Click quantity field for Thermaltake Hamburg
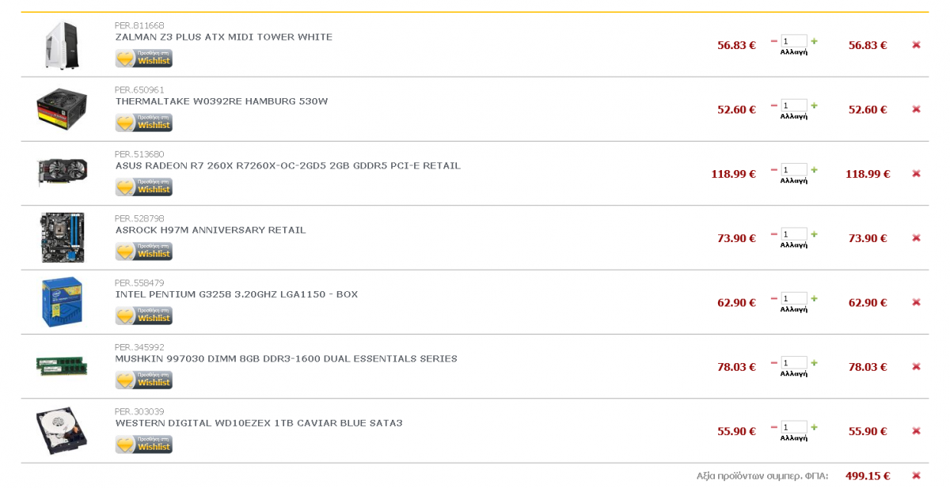Screen dimensions: 950x488 [794, 105]
